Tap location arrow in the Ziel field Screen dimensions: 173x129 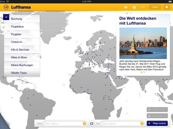142,124
